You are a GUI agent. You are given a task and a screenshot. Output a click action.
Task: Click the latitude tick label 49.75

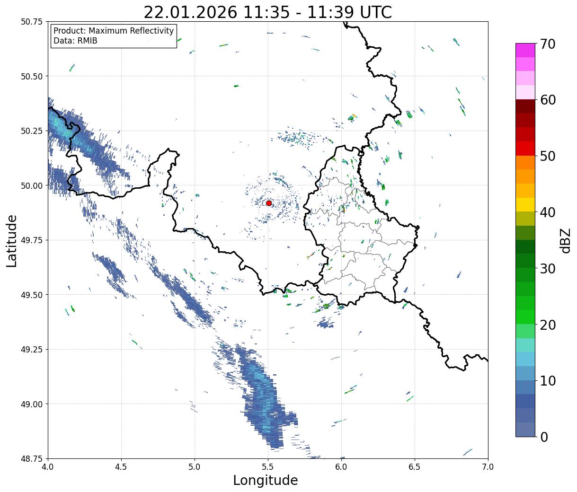click(32, 240)
